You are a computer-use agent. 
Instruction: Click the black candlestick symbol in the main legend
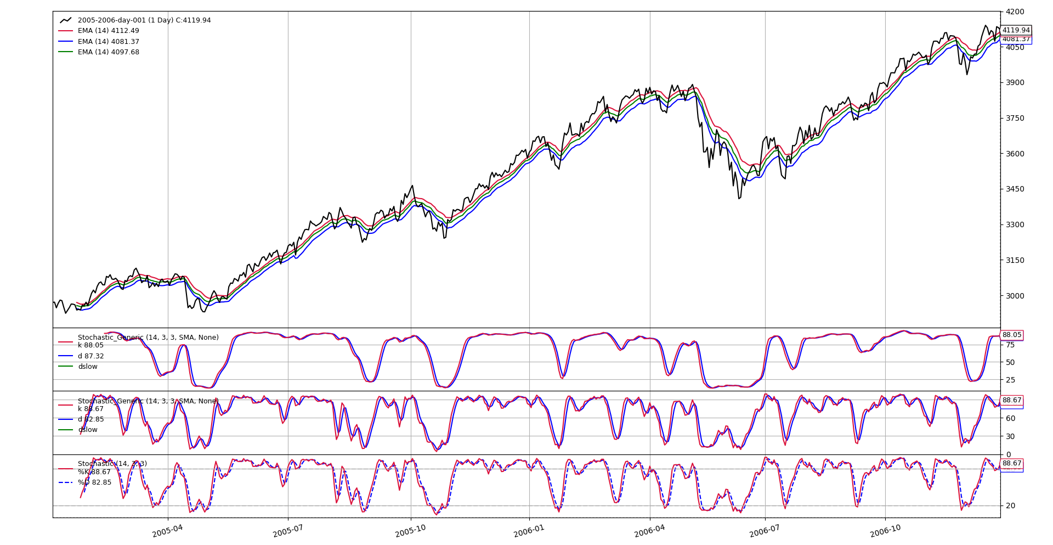(x=66, y=21)
